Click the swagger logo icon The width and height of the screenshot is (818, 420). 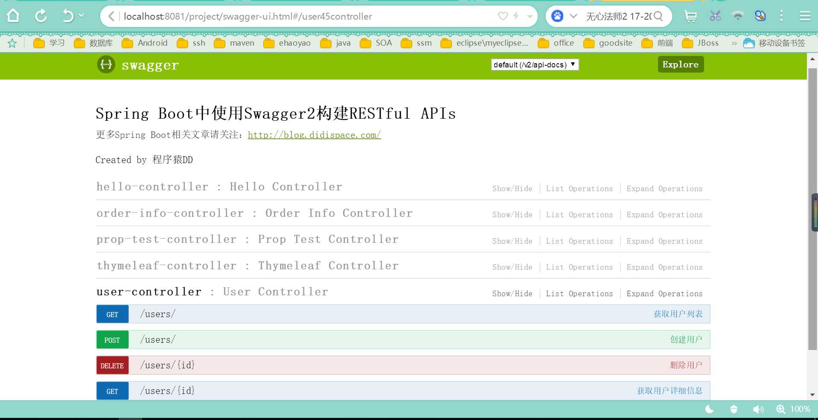tap(106, 64)
